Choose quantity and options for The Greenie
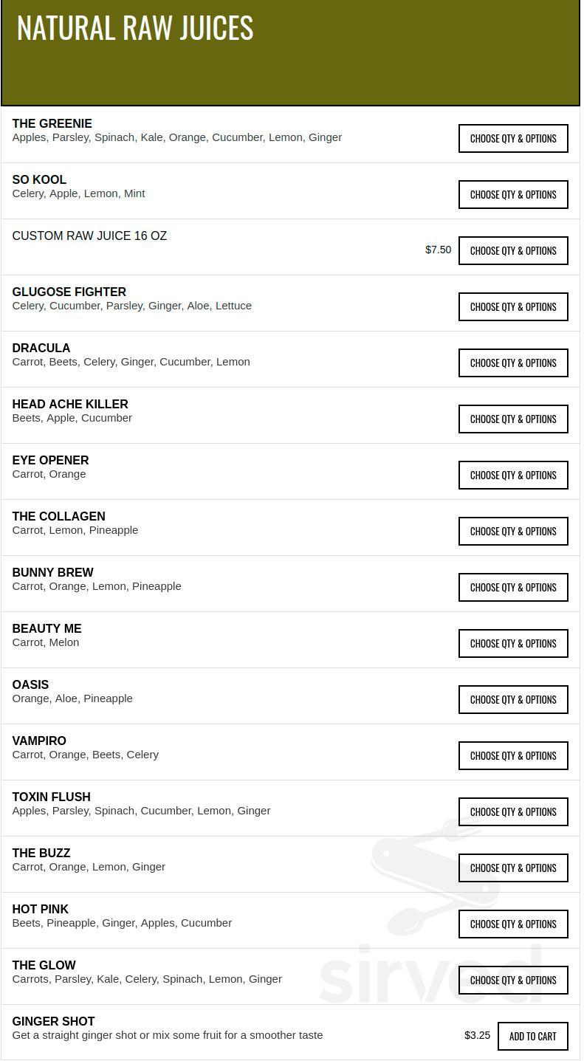This screenshot has width=584, height=1061. pos(513,139)
